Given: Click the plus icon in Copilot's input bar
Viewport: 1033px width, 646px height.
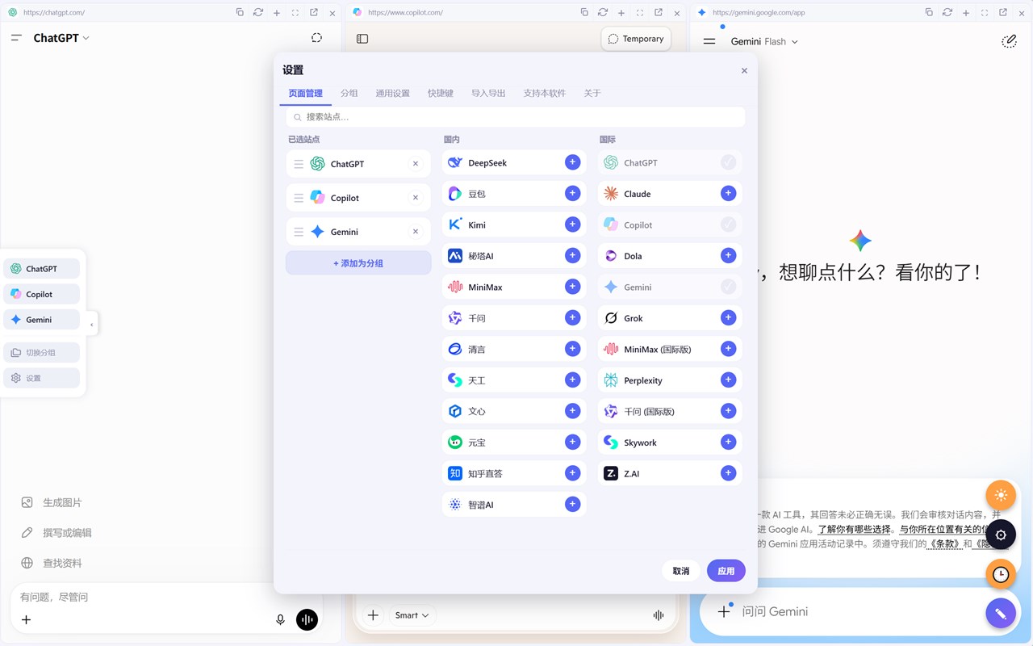Looking at the screenshot, I should point(373,615).
